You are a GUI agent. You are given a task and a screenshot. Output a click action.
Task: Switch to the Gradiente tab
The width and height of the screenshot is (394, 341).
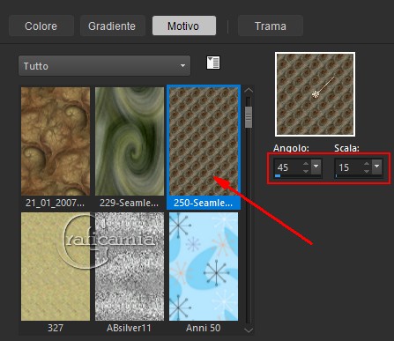tap(112, 26)
